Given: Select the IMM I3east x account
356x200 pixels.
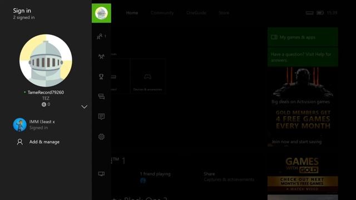Looking at the screenshot, I should pos(46,124).
